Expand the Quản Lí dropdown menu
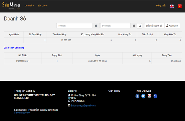 click(x=29, y=6)
